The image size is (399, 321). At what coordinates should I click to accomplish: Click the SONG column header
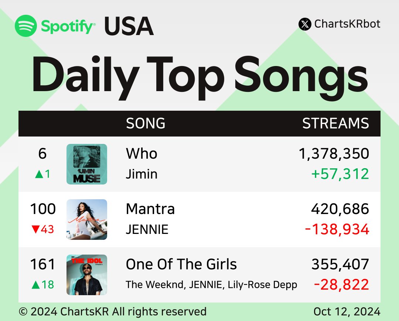tap(146, 124)
